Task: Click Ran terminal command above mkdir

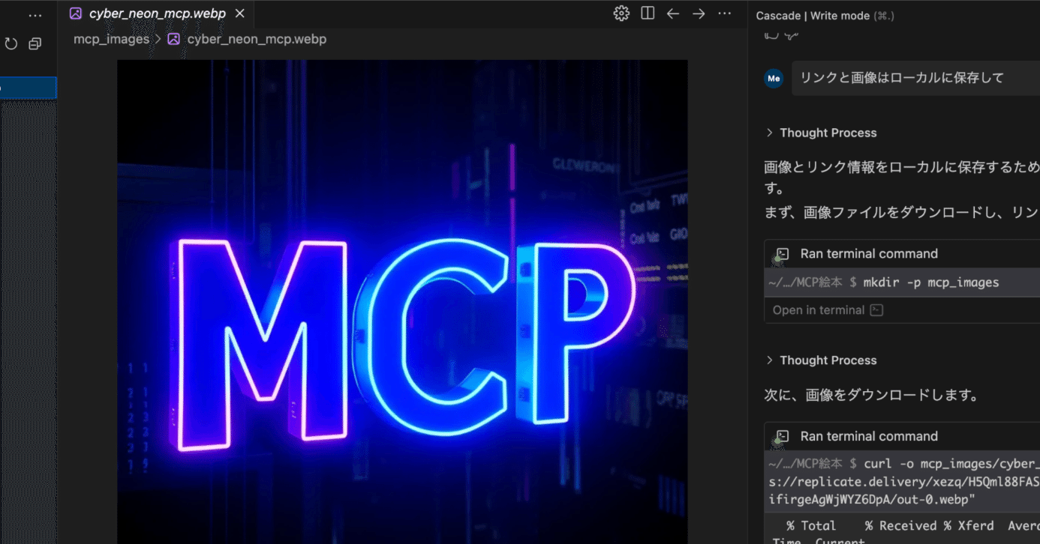Action: click(x=869, y=254)
